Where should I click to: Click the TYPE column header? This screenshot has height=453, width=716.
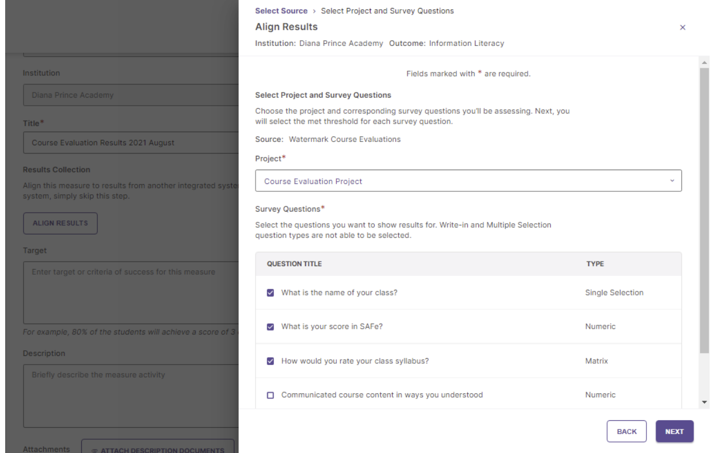tap(595, 264)
